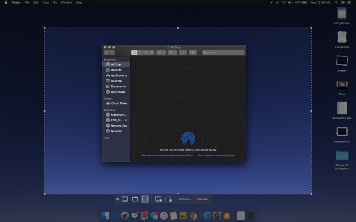356x222 pixels.
Task: Open the Apple menu
Action: pyautogui.click(x=6, y=3)
